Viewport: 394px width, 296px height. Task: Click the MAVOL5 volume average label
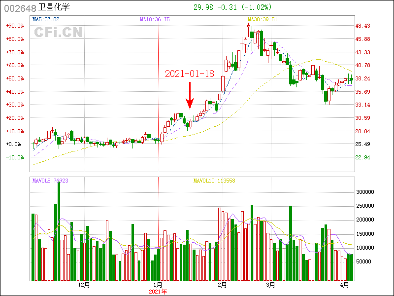pyautogui.click(x=50, y=181)
